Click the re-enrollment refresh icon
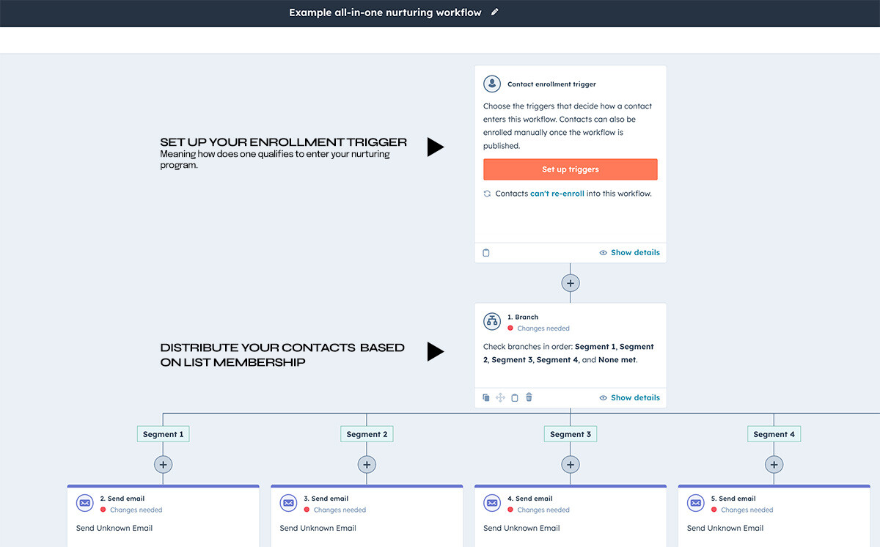 tap(487, 193)
